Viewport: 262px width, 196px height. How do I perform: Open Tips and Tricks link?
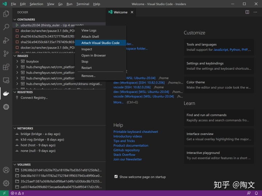pyautogui.click(x=124, y=141)
